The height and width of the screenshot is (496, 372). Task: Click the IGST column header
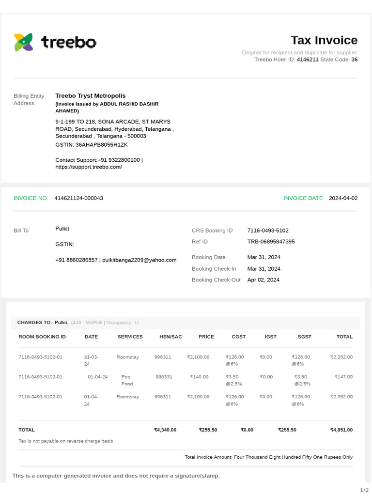pyautogui.click(x=270, y=337)
